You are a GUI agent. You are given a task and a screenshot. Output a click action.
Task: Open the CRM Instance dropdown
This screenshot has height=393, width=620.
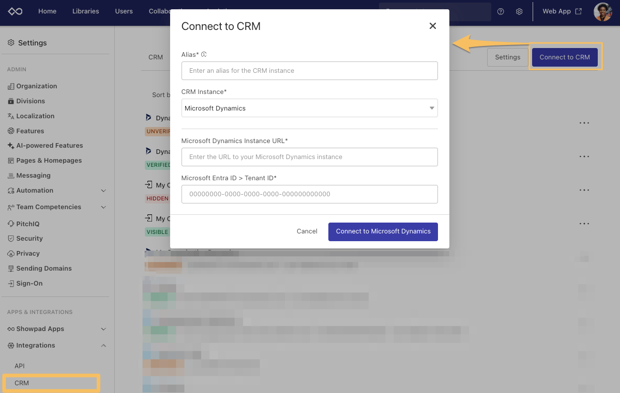(309, 108)
